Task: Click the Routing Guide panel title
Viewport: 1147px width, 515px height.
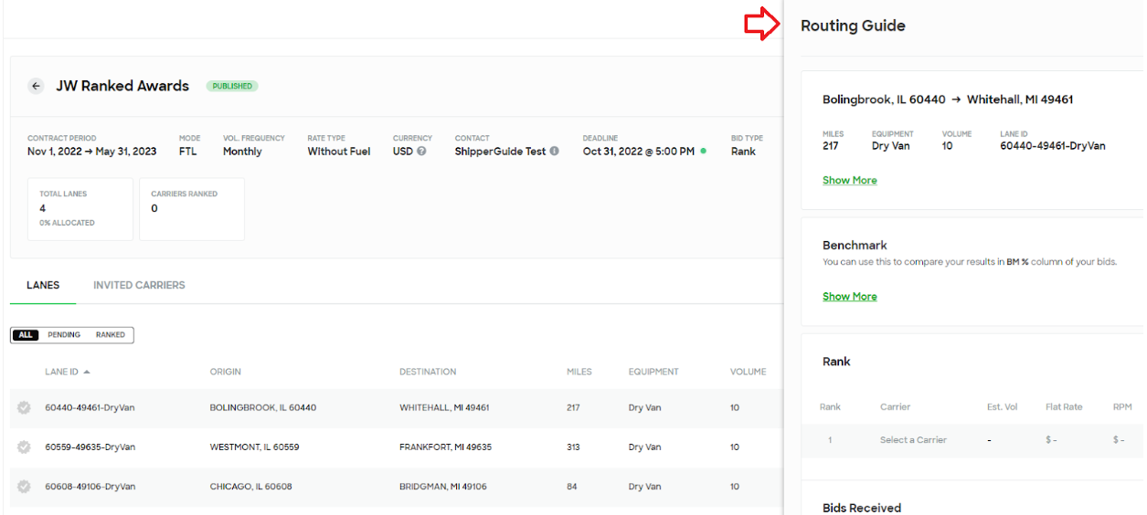Action: pyautogui.click(x=853, y=26)
